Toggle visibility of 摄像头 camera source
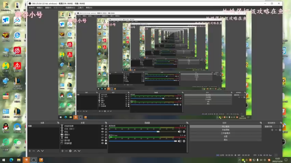Image resolution: width=291 pixels, height=163 pixels. coord(102,134)
